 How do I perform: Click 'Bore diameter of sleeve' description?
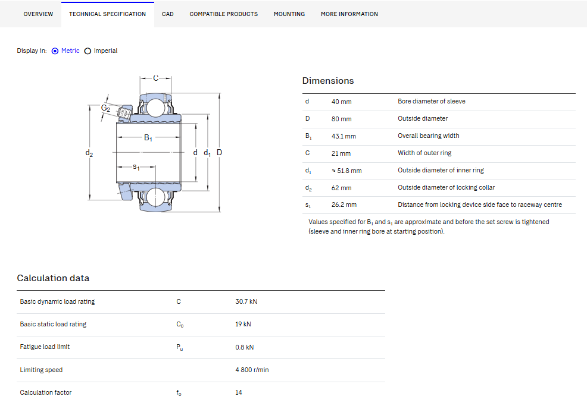pyautogui.click(x=432, y=101)
